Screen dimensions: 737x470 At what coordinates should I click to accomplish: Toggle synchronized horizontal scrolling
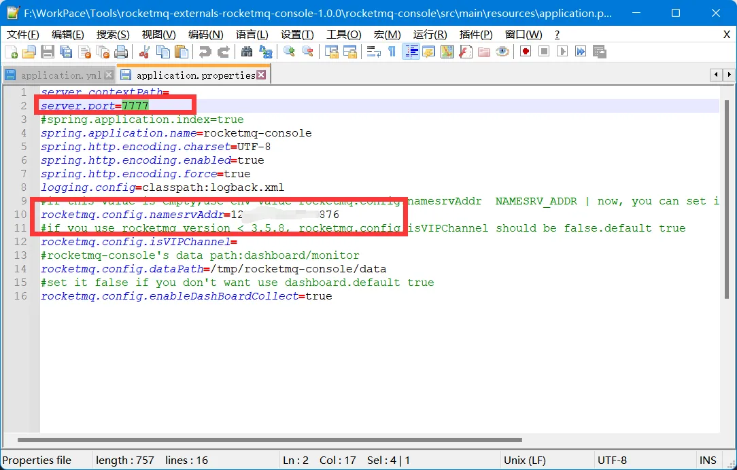point(349,52)
